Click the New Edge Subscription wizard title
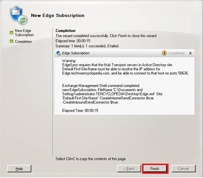203x178 pixels. [58, 16]
